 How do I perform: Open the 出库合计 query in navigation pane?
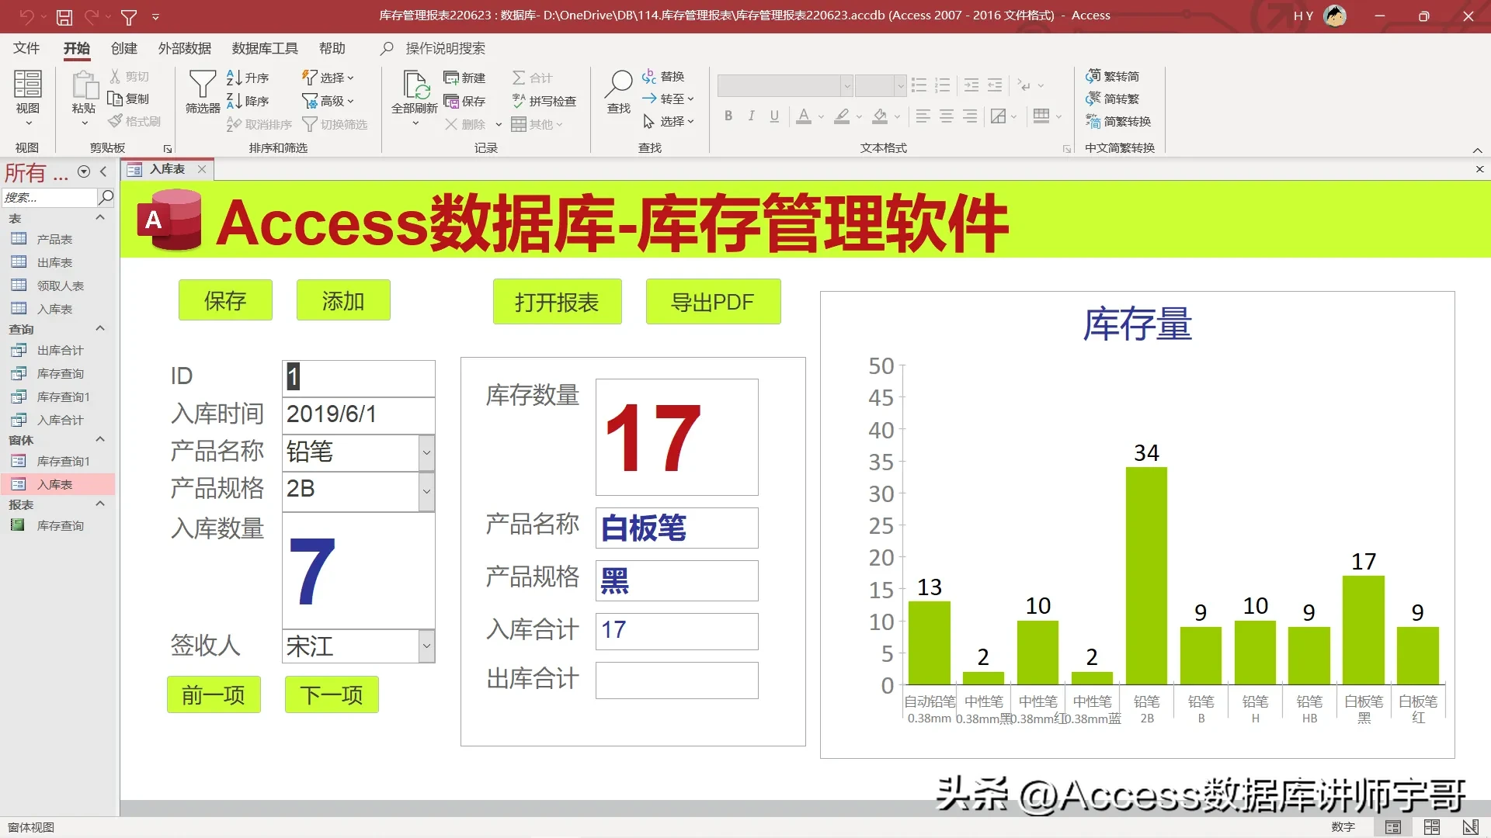[x=60, y=351]
